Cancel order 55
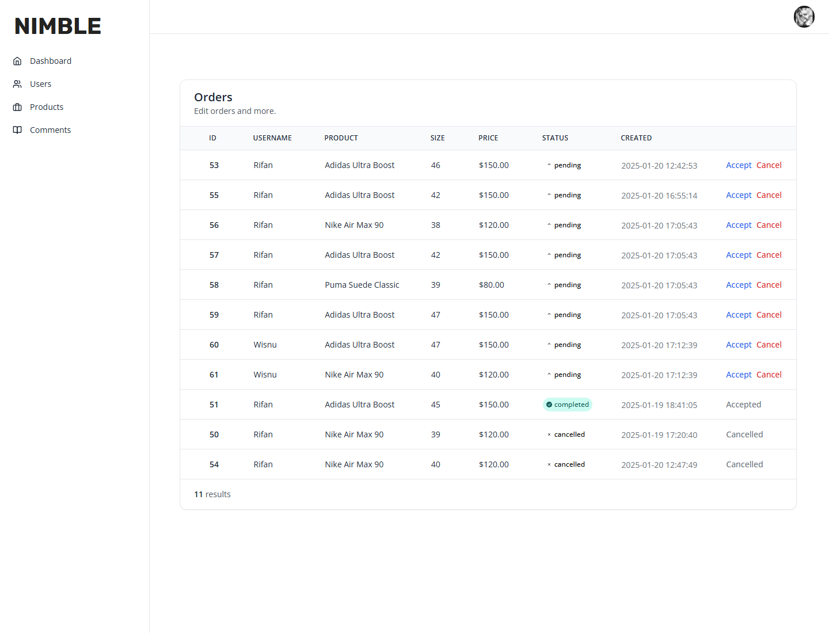This screenshot has width=829, height=633. (769, 195)
